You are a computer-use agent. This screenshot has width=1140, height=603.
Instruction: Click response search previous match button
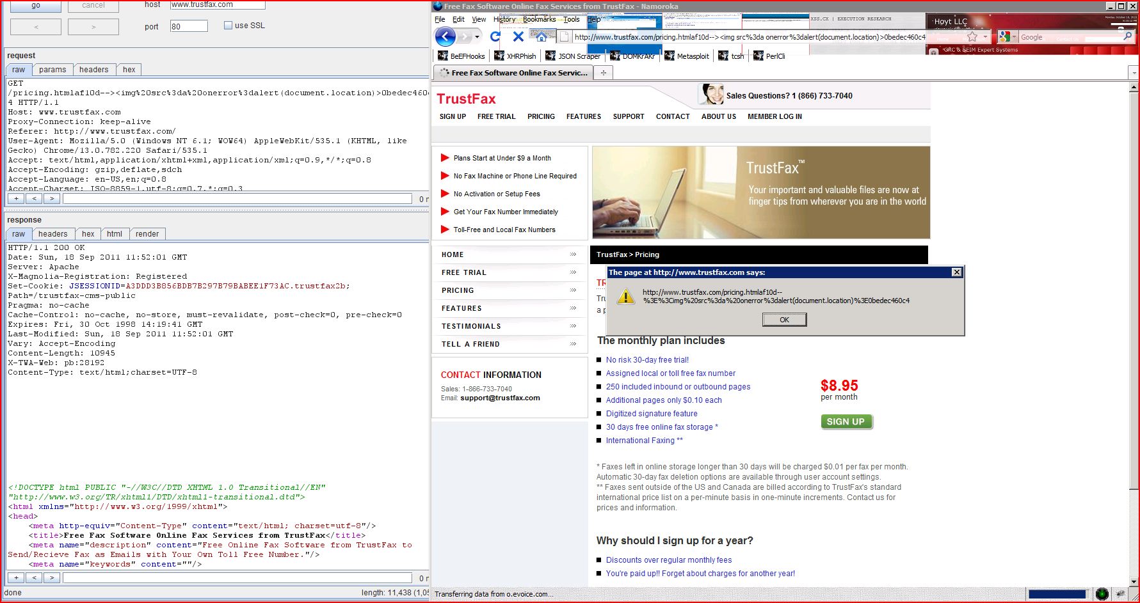pyautogui.click(x=34, y=578)
